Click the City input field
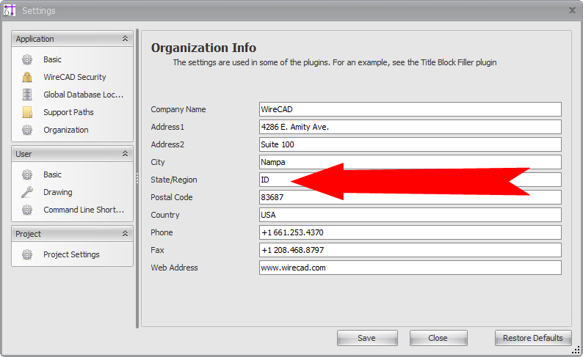Screen dimensions: 583x357 tap(410, 162)
